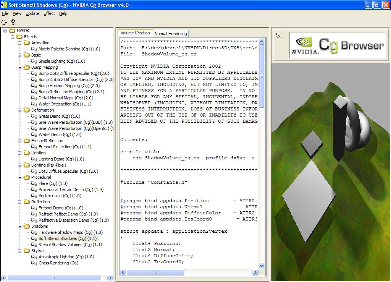Screen dimensions: 391x282
Task: Click the Effects folder icon
Action: tap(19, 37)
